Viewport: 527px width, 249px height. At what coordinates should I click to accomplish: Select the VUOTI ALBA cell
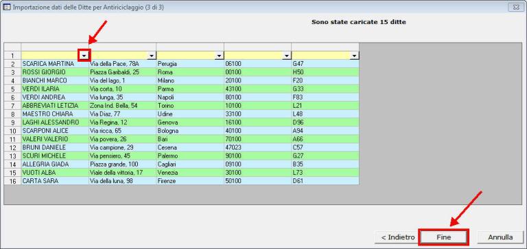point(55,173)
